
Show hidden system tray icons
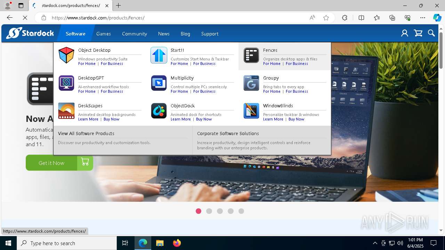375,243
